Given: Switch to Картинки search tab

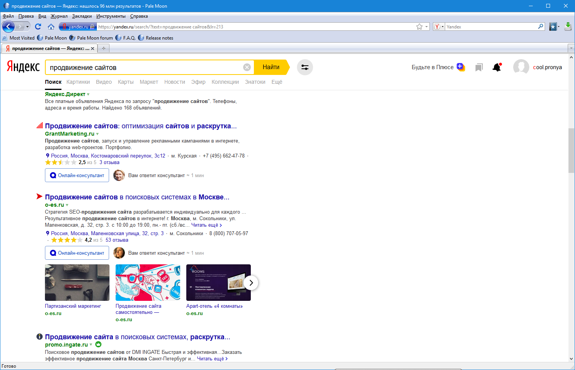Looking at the screenshot, I should (78, 82).
